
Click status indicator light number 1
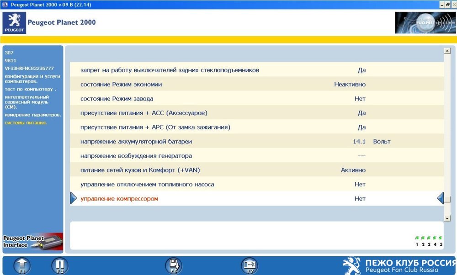(417, 238)
